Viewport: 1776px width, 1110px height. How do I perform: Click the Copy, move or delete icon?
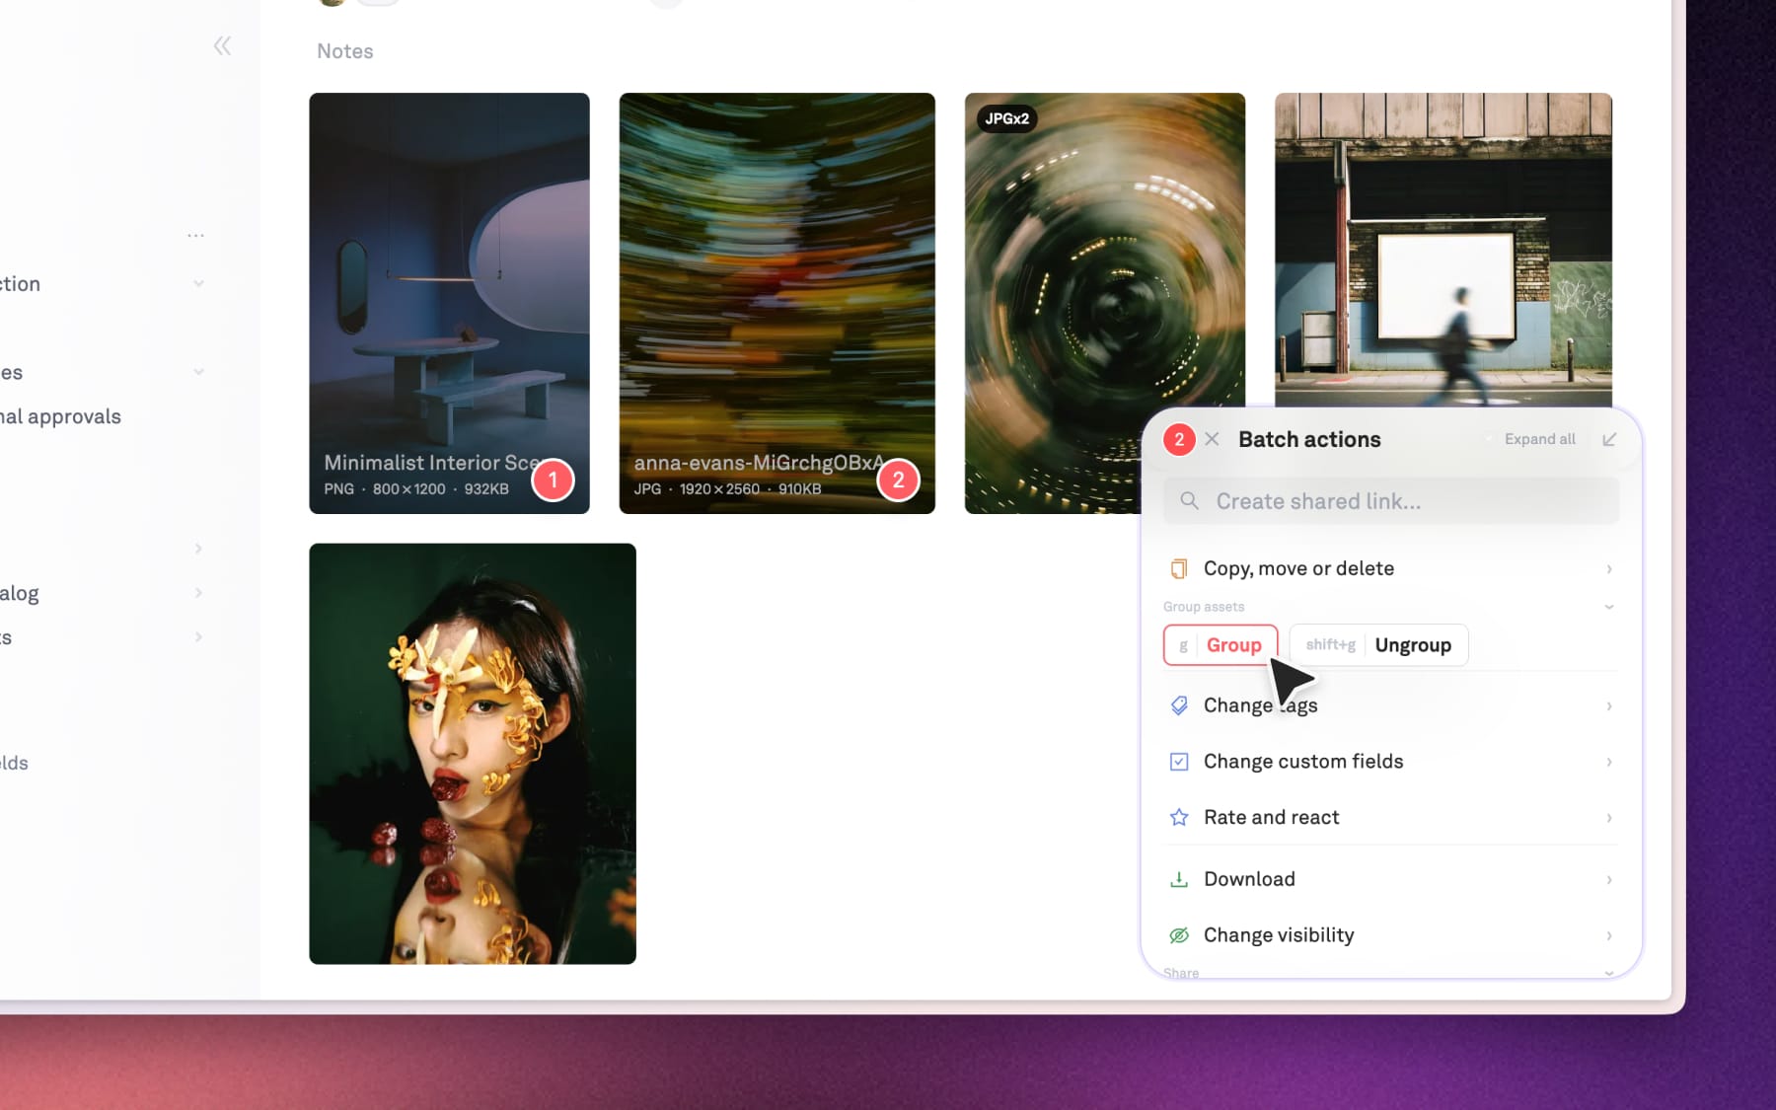coord(1178,568)
